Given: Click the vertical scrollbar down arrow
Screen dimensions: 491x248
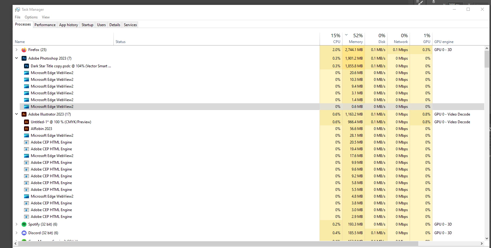Looking at the screenshot, I should coord(487,238).
